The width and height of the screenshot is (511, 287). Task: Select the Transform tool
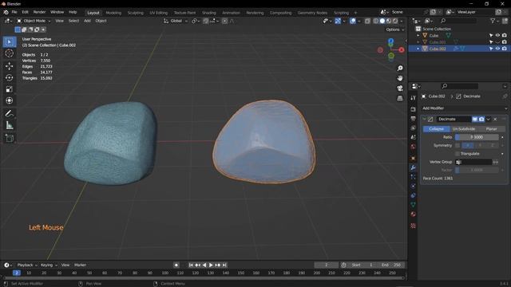click(x=9, y=100)
